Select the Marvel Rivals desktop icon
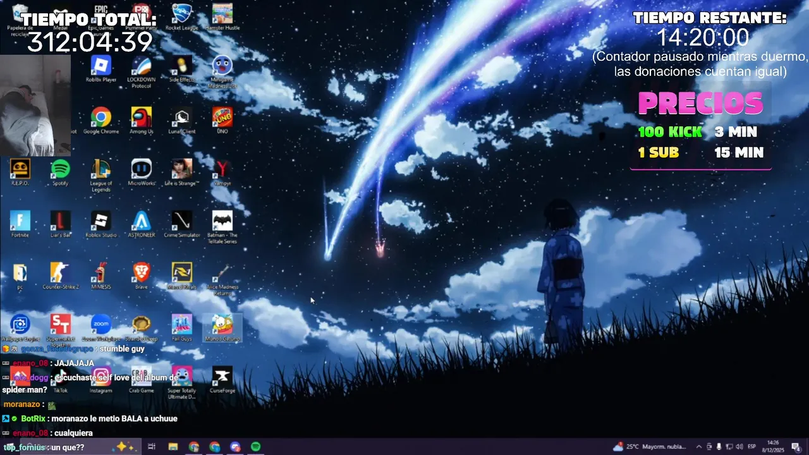The width and height of the screenshot is (809, 455). pos(181,276)
